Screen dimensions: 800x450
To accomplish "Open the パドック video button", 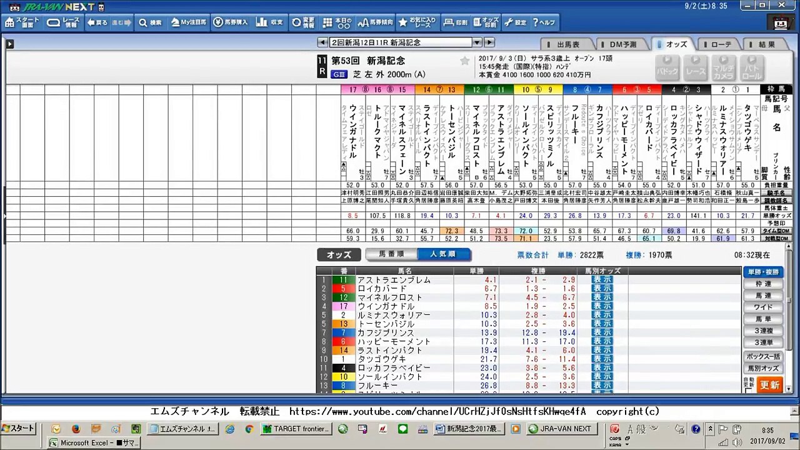I will pyautogui.click(x=667, y=67).
